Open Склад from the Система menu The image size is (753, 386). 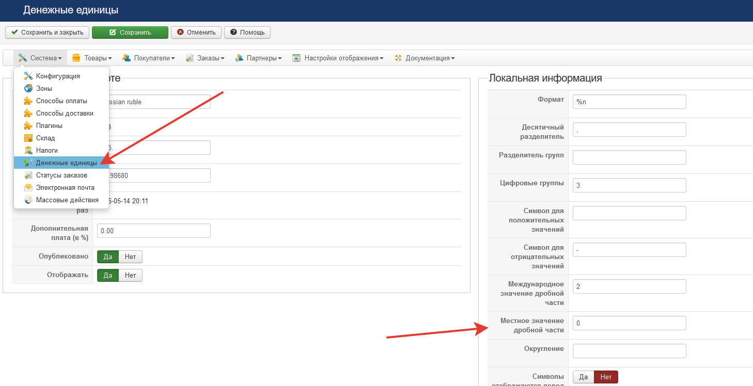61,138
